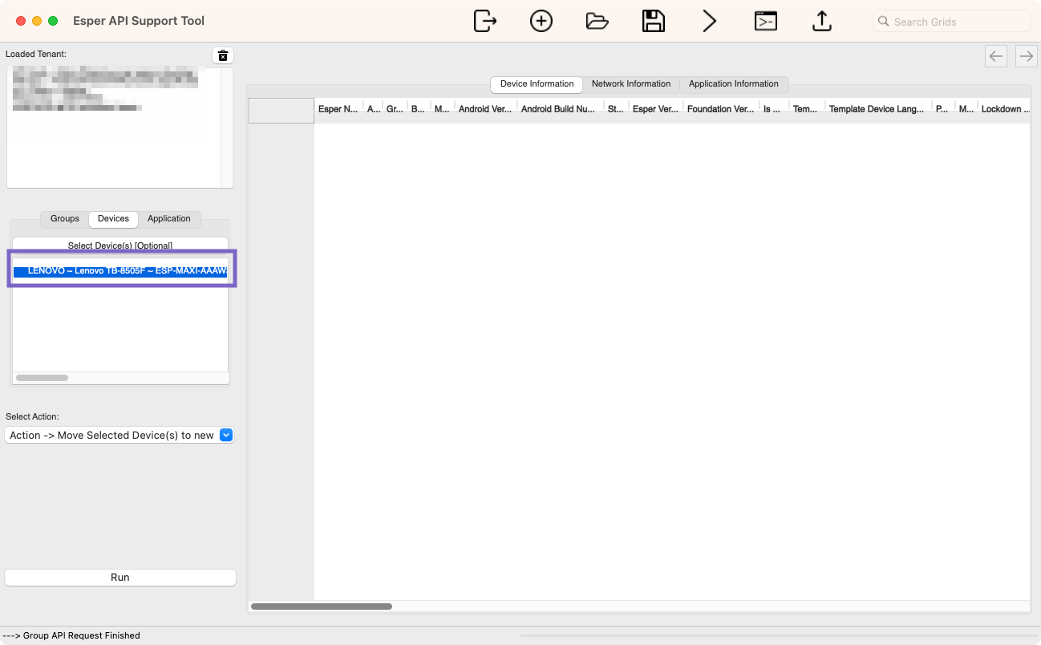Click the upload arrow icon
The image size is (1041, 645).
point(821,21)
